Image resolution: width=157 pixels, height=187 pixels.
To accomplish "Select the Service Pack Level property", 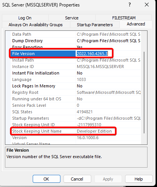I will coord(29,105).
